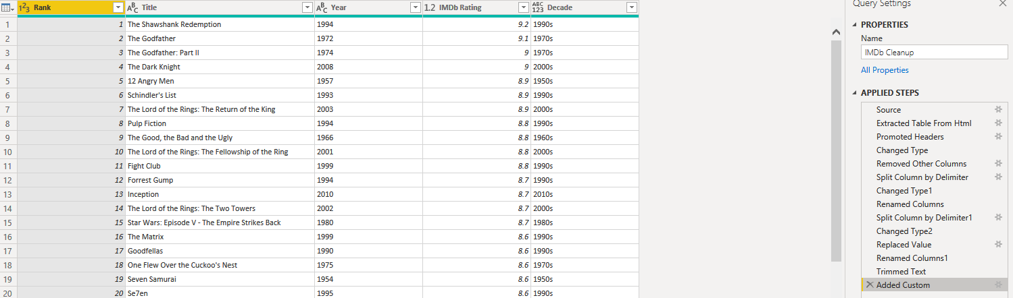Click the table menu icon in grid corner
The width and height of the screenshot is (1013, 298).
pos(8,7)
